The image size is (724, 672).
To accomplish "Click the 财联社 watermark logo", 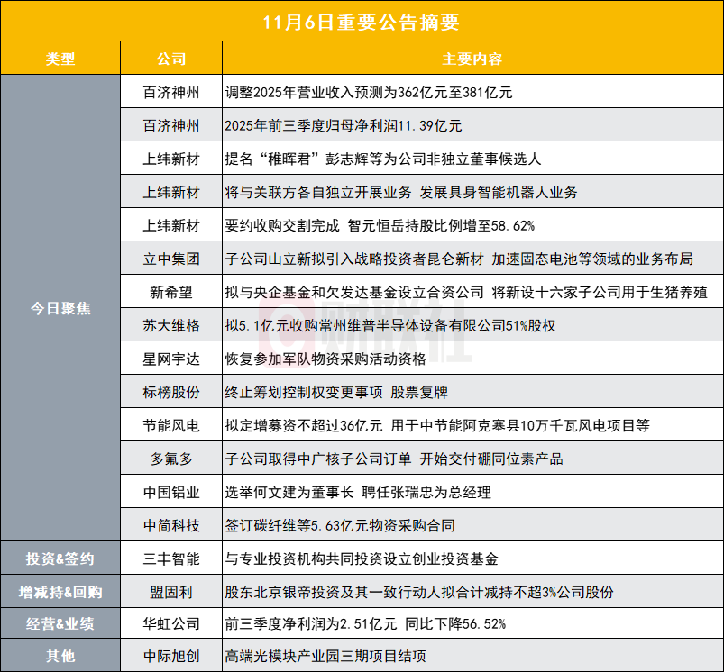I will (365, 329).
